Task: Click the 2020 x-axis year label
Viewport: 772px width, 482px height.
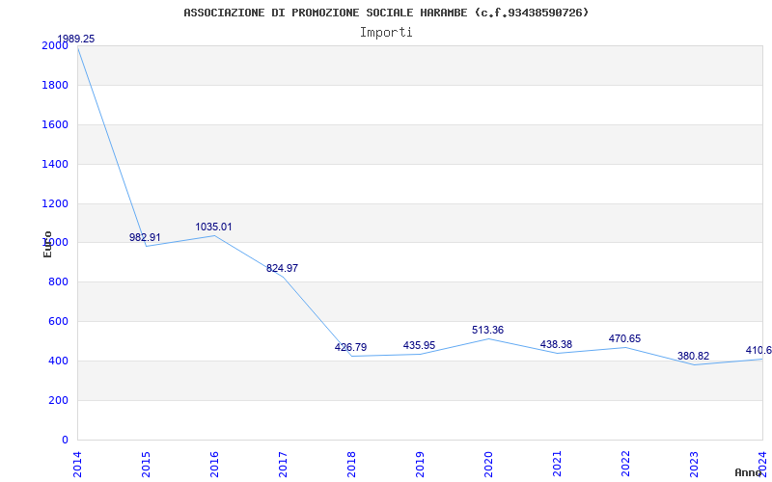Action: pos(488,463)
